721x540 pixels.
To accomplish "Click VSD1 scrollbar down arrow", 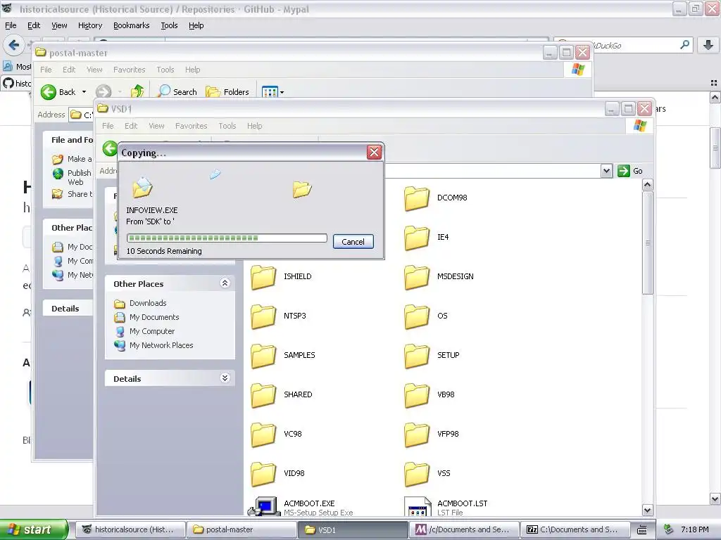I will [648, 510].
